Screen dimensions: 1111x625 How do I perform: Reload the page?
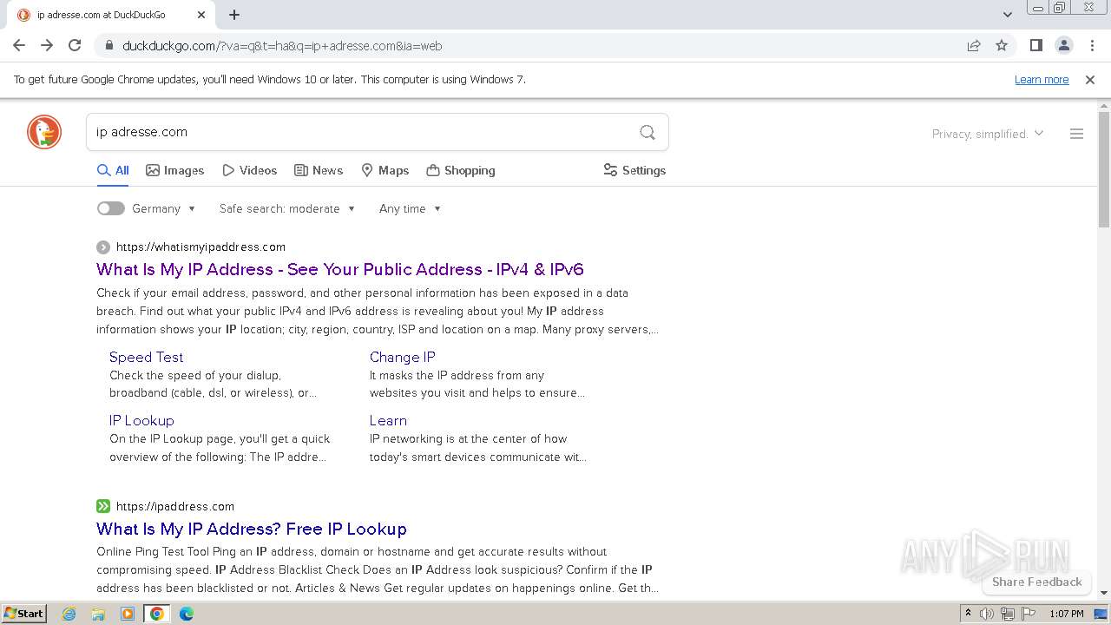click(75, 45)
